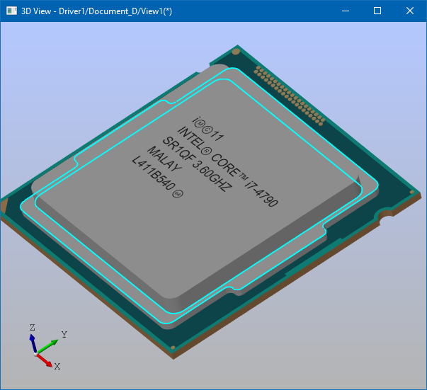Click the gold corner marker at top of CPU
Image resolution: width=427 pixels, height=390 pixels.
[236, 51]
